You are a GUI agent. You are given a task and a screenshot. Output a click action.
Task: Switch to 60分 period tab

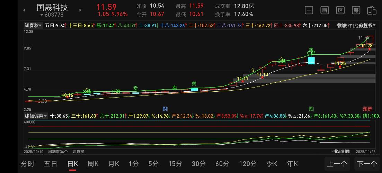222,164
